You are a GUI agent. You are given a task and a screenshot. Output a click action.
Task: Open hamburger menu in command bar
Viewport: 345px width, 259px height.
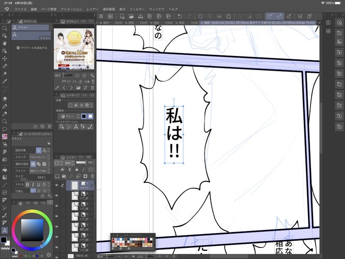101,16
